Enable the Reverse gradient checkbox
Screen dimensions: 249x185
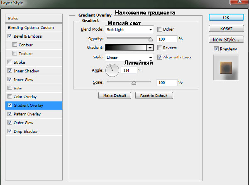coord(160,48)
